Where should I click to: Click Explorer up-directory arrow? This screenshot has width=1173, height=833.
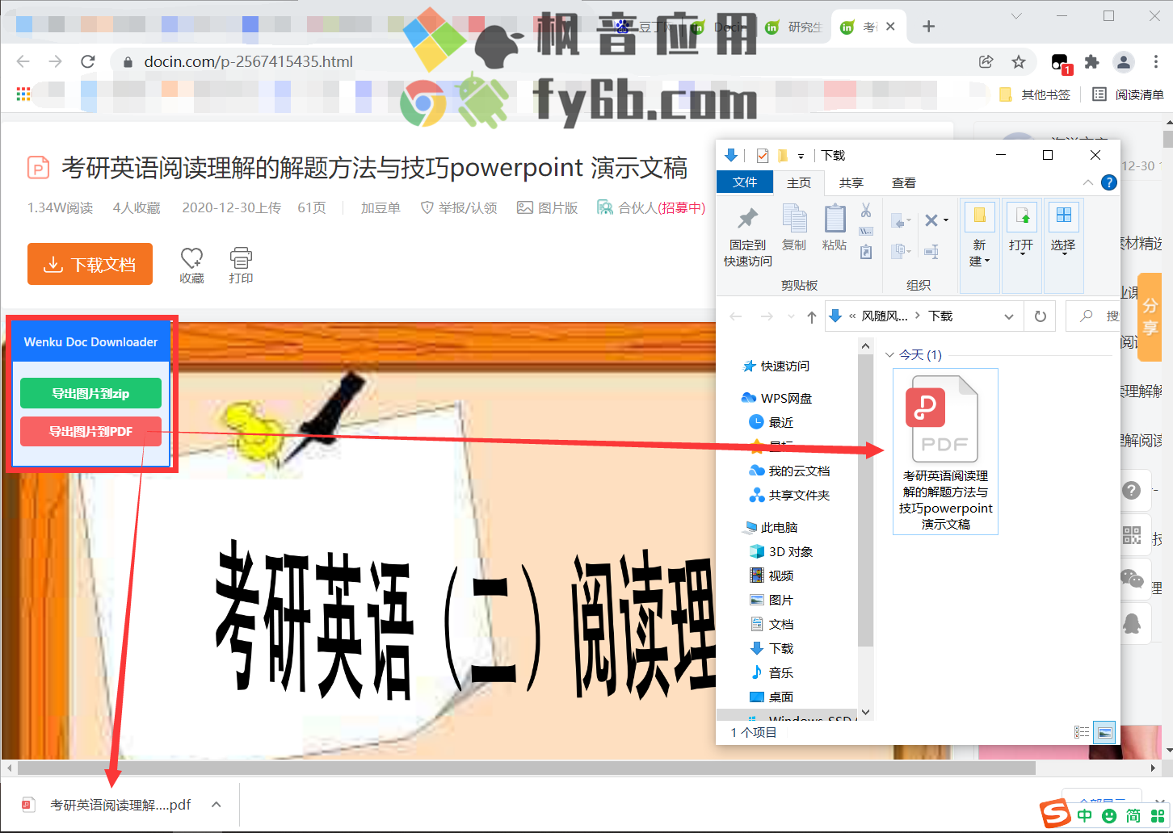coord(811,316)
